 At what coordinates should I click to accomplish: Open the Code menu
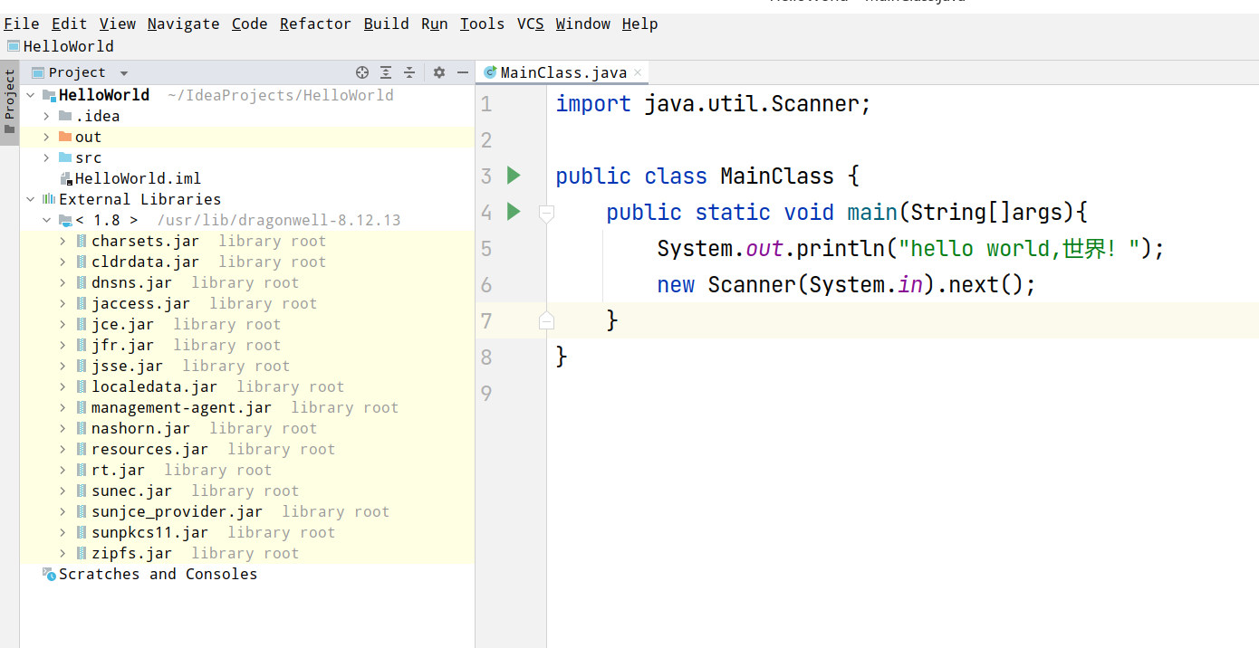250,24
